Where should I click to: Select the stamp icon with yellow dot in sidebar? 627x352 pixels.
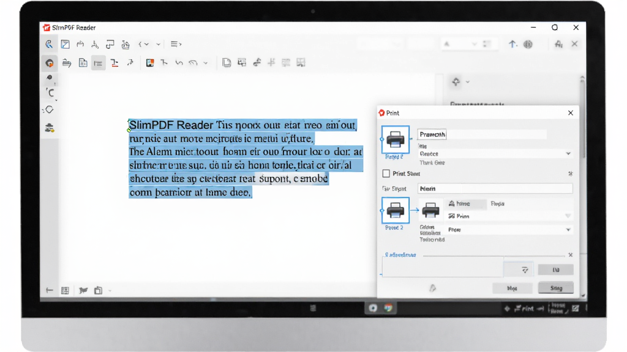49,128
